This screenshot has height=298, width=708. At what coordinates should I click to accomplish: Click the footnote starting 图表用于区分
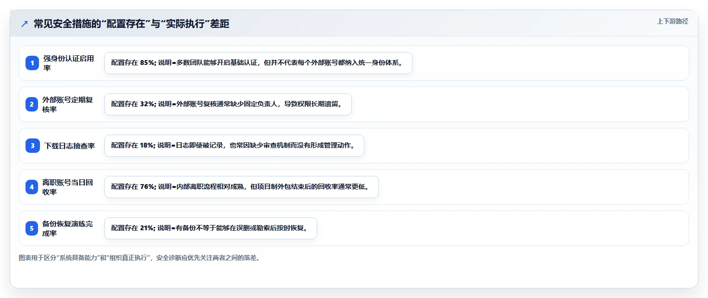pyautogui.click(x=140, y=258)
